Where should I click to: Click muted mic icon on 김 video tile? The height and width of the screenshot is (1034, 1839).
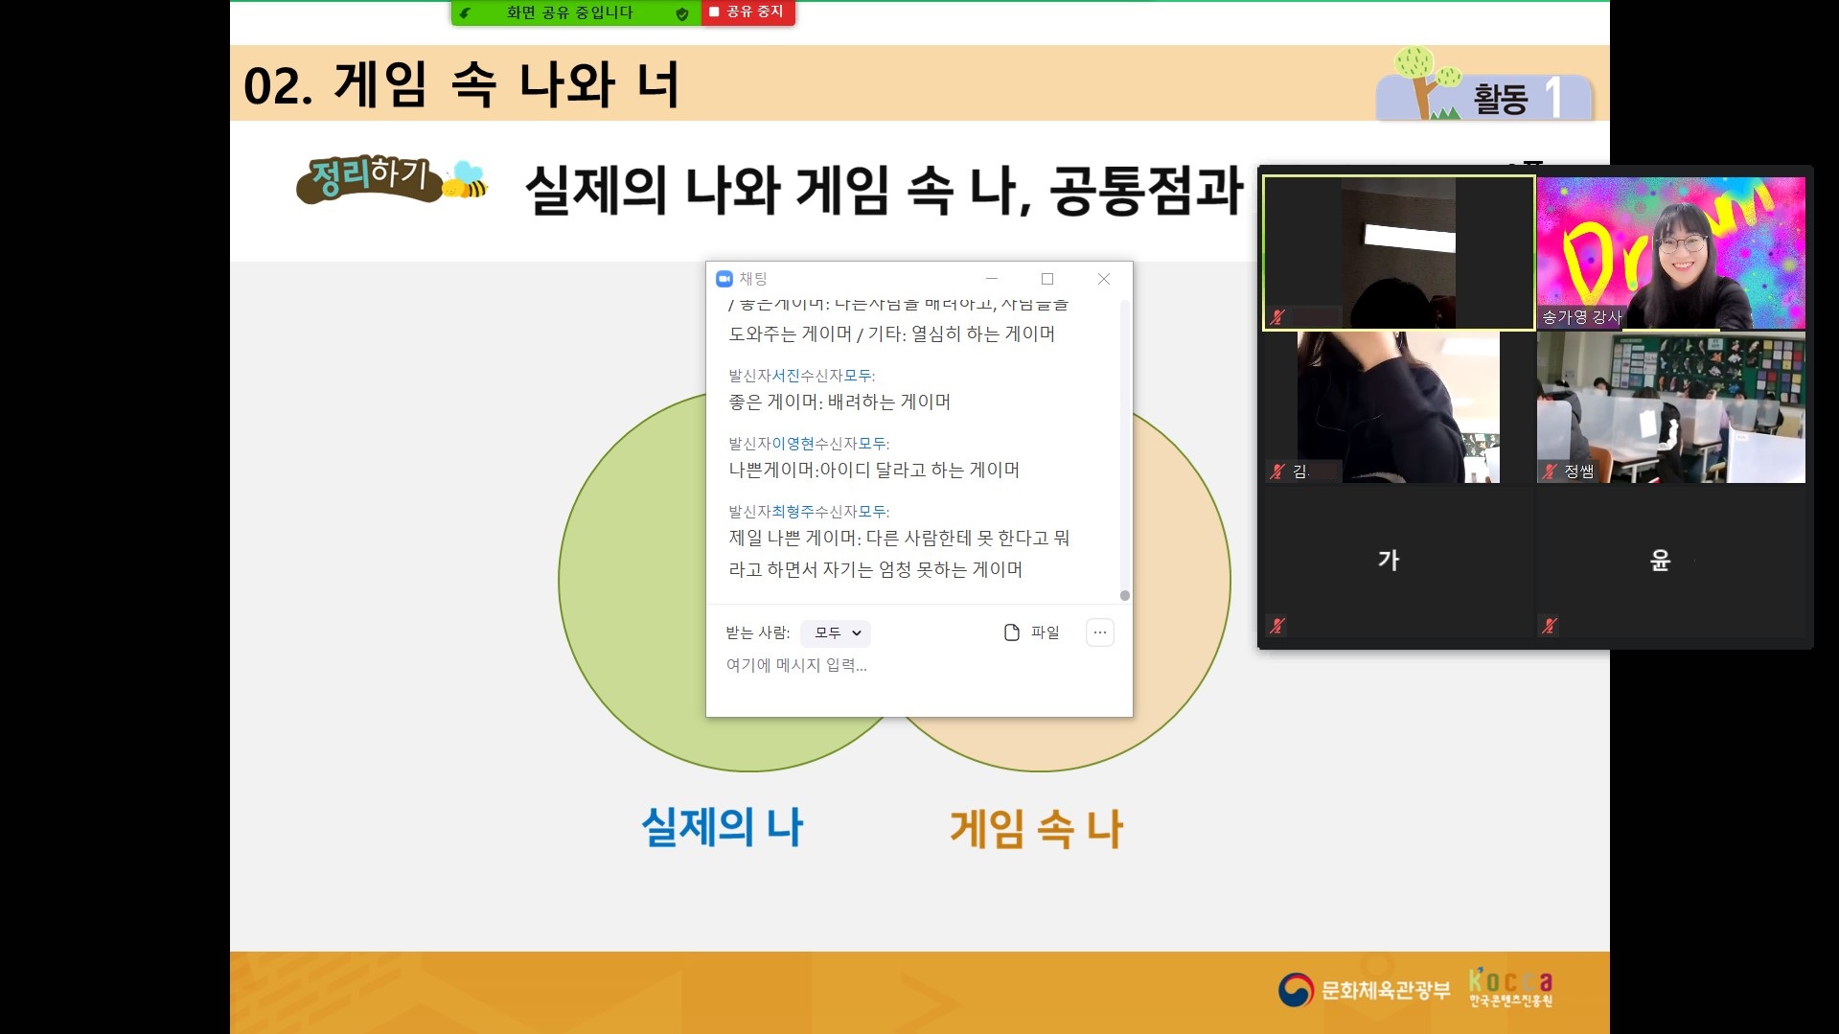pyautogui.click(x=1276, y=471)
